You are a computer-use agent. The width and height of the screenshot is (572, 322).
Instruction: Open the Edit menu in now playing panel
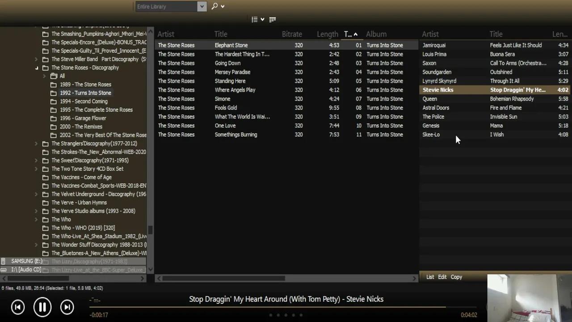(x=442, y=277)
